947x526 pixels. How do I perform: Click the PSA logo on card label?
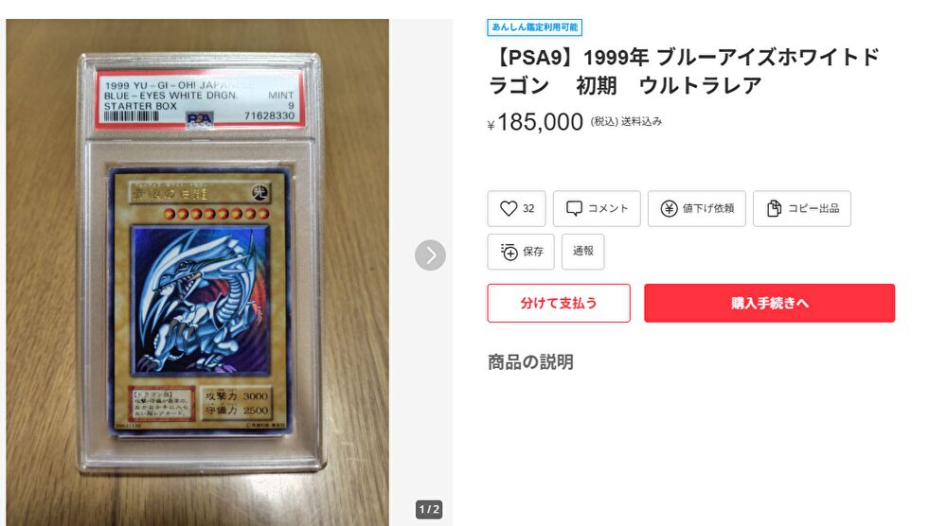pyautogui.click(x=199, y=118)
